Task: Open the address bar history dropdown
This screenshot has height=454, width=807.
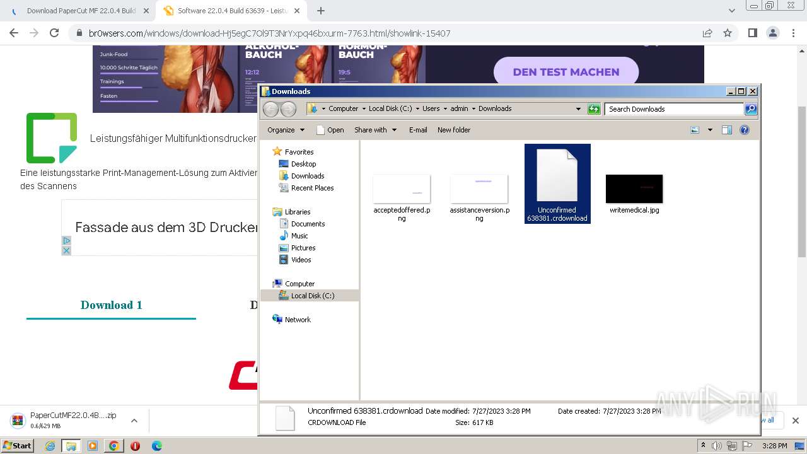Action: (x=578, y=109)
